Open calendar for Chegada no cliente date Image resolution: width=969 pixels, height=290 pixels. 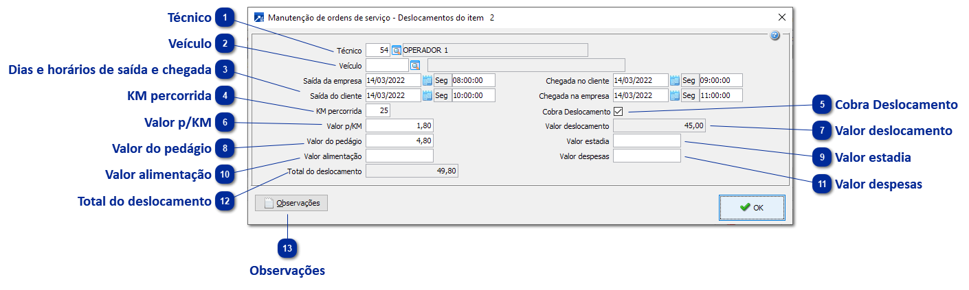tap(675, 80)
